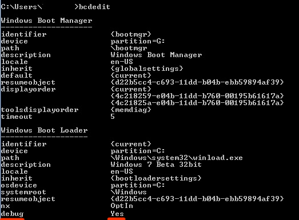The image size is (299, 220).
Task: Click the {memdiag} toolsdisplayorder value
Action: click(x=131, y=110)
